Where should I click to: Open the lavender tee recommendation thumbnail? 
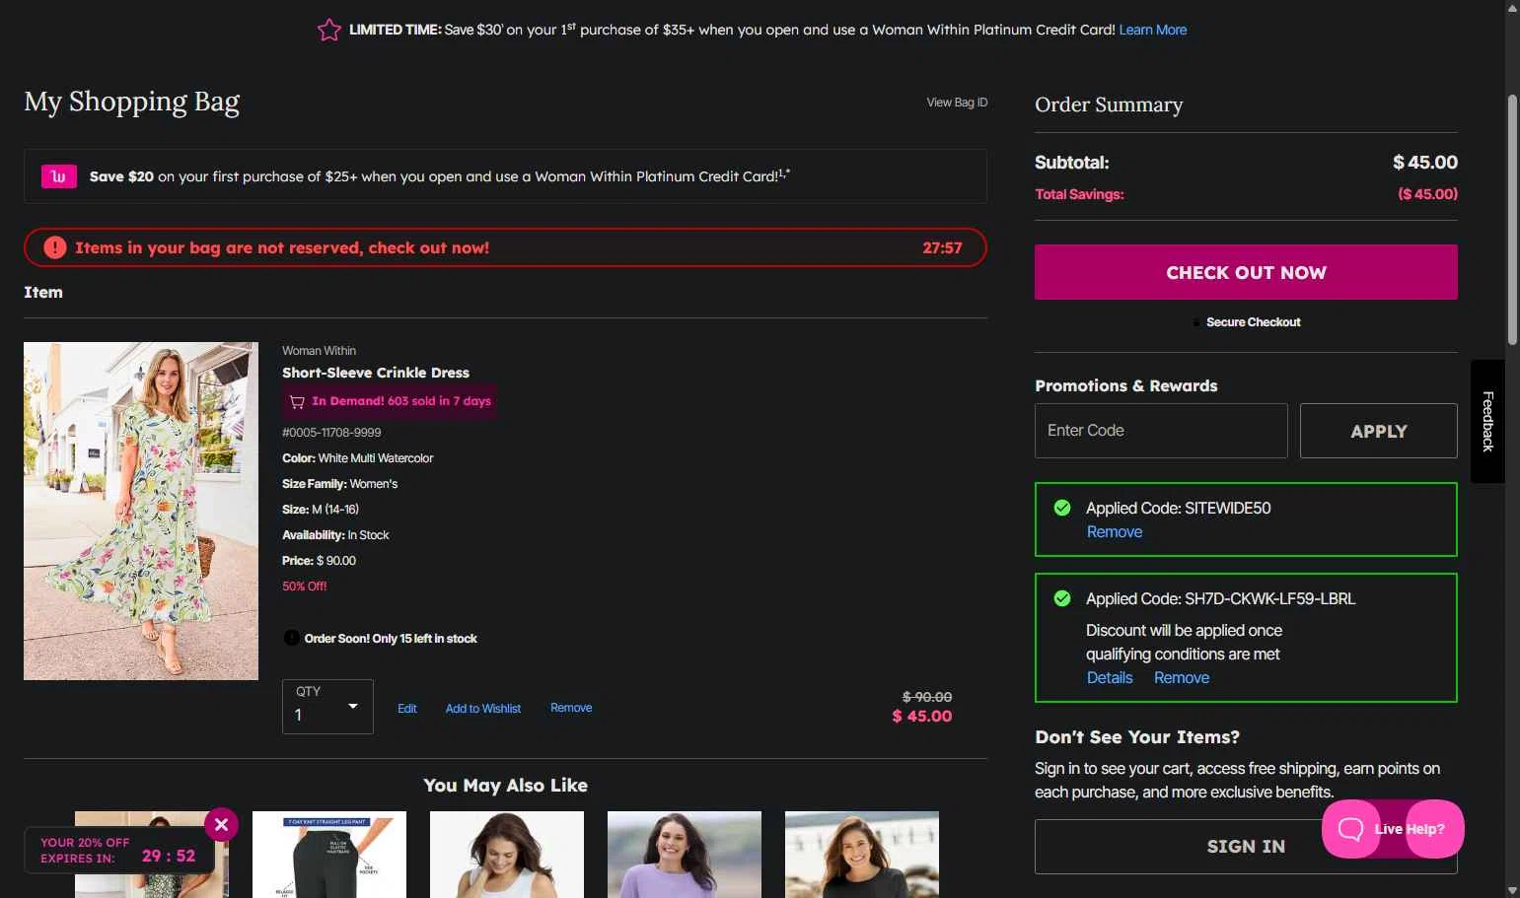[x=685, y=854]
